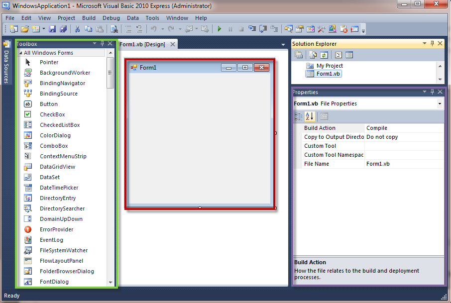The height and width of the screenshot is (303, 451).
Task: Save the current file with floppy icon
Action: click(x=52, y=29)
